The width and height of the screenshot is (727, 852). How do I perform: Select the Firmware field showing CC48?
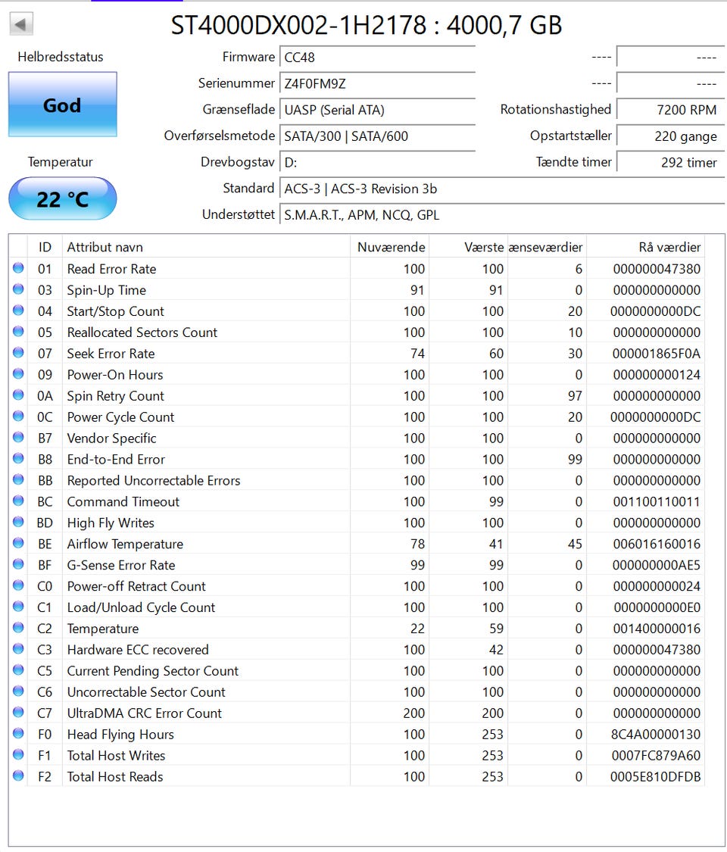[377, 58]
